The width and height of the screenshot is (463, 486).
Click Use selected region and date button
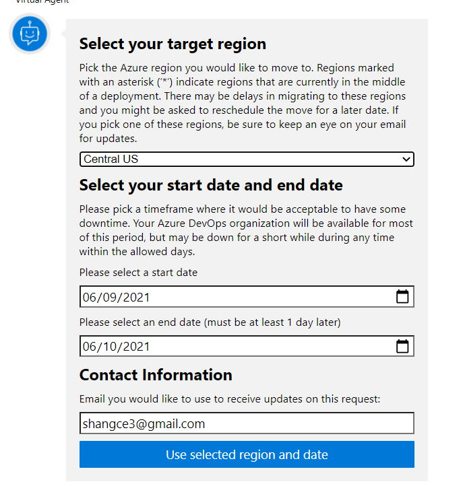(247, 454)
